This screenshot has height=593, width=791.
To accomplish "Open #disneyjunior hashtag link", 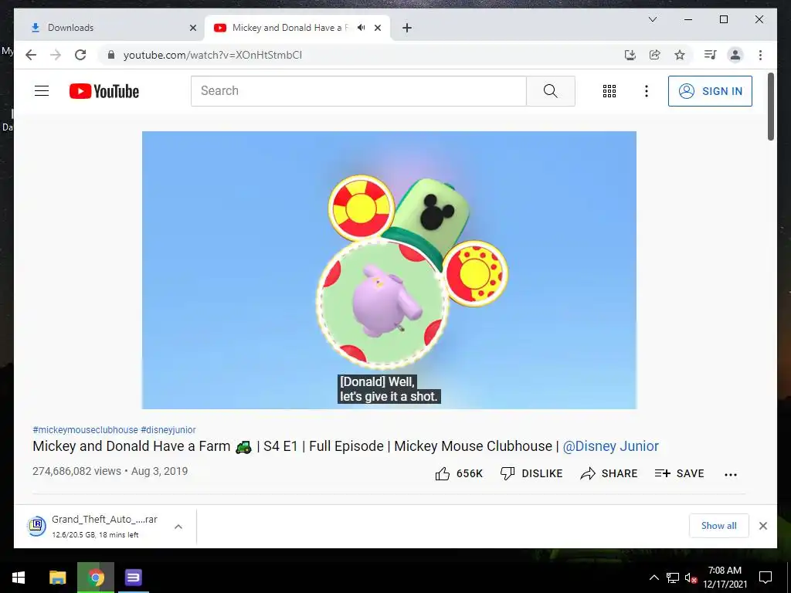I will [168, 429].
